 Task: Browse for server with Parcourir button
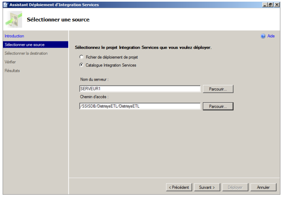pos(218,89)
